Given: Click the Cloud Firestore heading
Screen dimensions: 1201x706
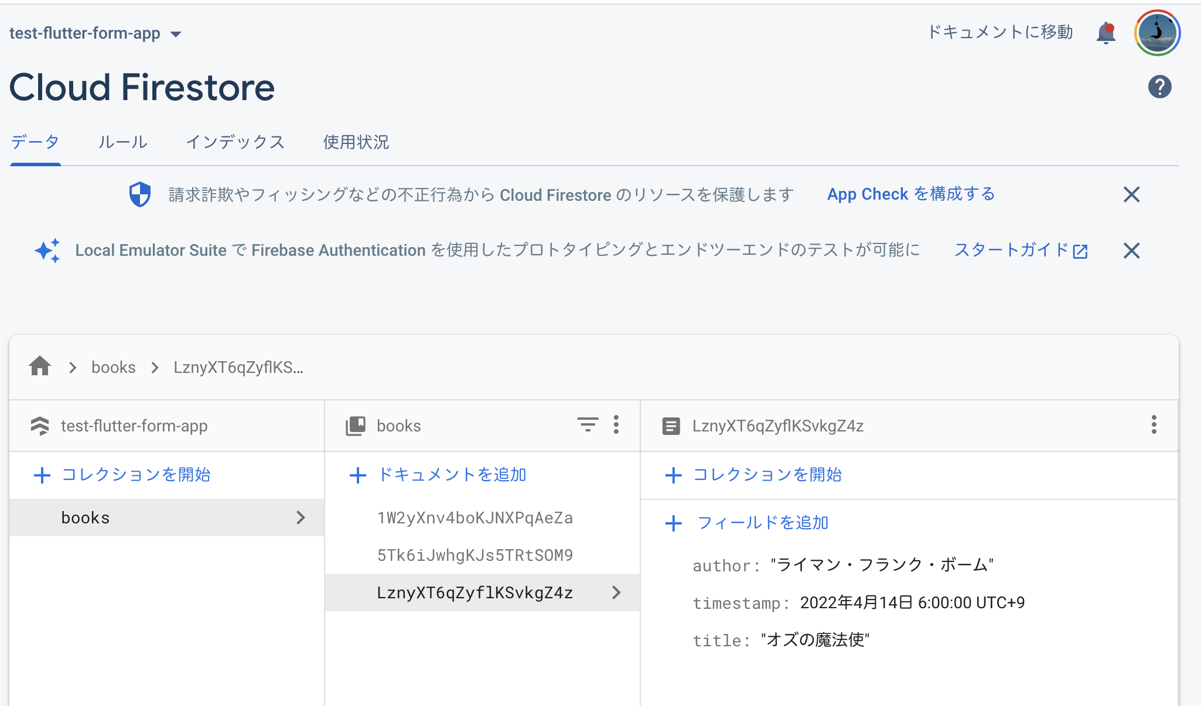Looking at the screenshot, I should point(142,87).
